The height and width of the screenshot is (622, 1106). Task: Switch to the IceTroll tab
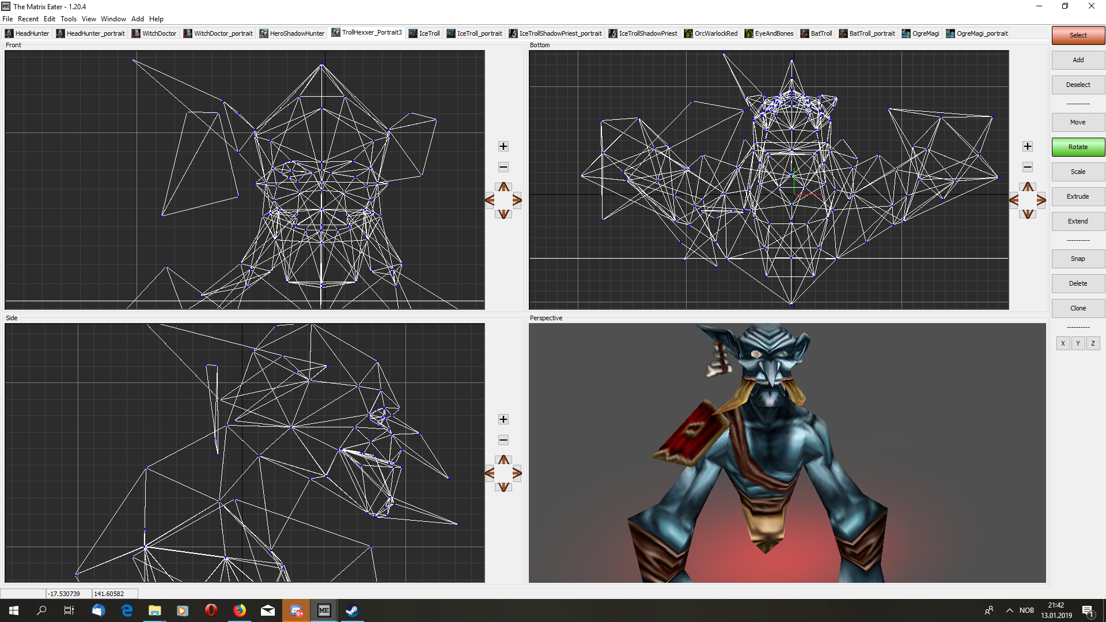click(x=424, y=33)
